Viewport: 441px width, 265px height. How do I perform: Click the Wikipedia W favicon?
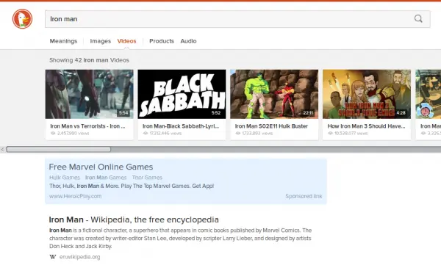[x=53, y=257]
